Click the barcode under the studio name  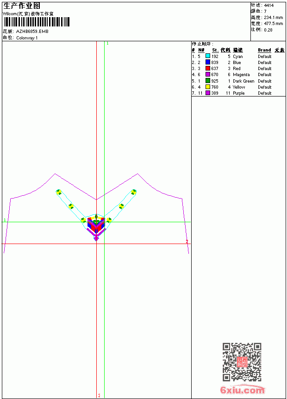point(36,22)
